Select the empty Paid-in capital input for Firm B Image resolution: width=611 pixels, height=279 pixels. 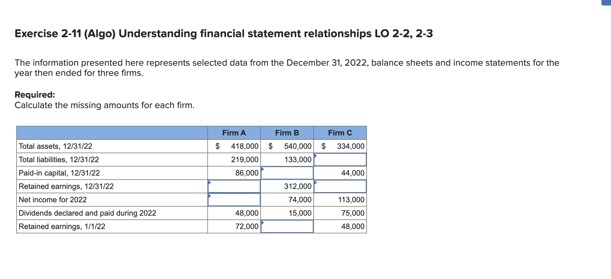tap(287, 173)
